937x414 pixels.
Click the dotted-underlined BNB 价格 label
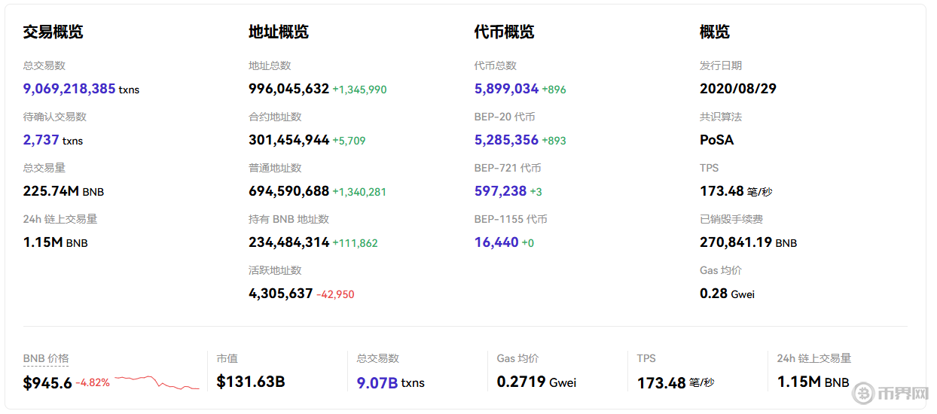[46, 359]
